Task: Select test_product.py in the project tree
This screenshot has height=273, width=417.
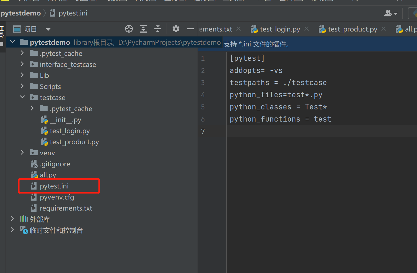Action: [74, 142]
